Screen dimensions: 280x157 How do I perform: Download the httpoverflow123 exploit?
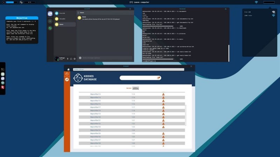(163, 127)
